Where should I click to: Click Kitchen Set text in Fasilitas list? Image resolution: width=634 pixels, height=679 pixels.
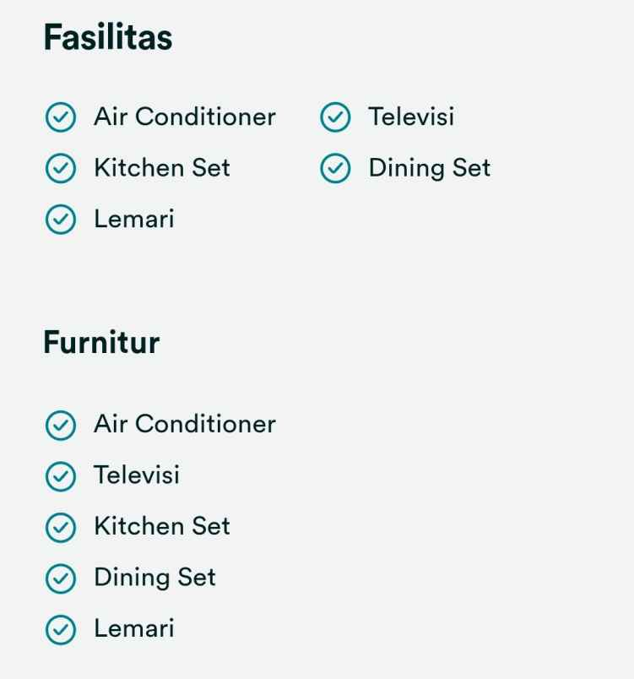click(x=162, y=168)
